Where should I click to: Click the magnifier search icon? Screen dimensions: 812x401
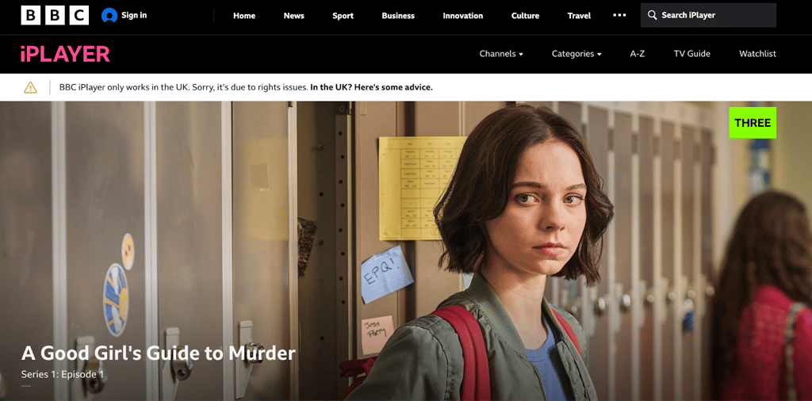click(x=653, y=15)
